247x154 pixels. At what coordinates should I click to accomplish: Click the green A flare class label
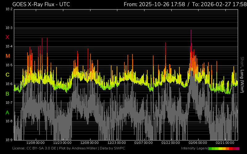pyautogui.click(x=7, y=113)
